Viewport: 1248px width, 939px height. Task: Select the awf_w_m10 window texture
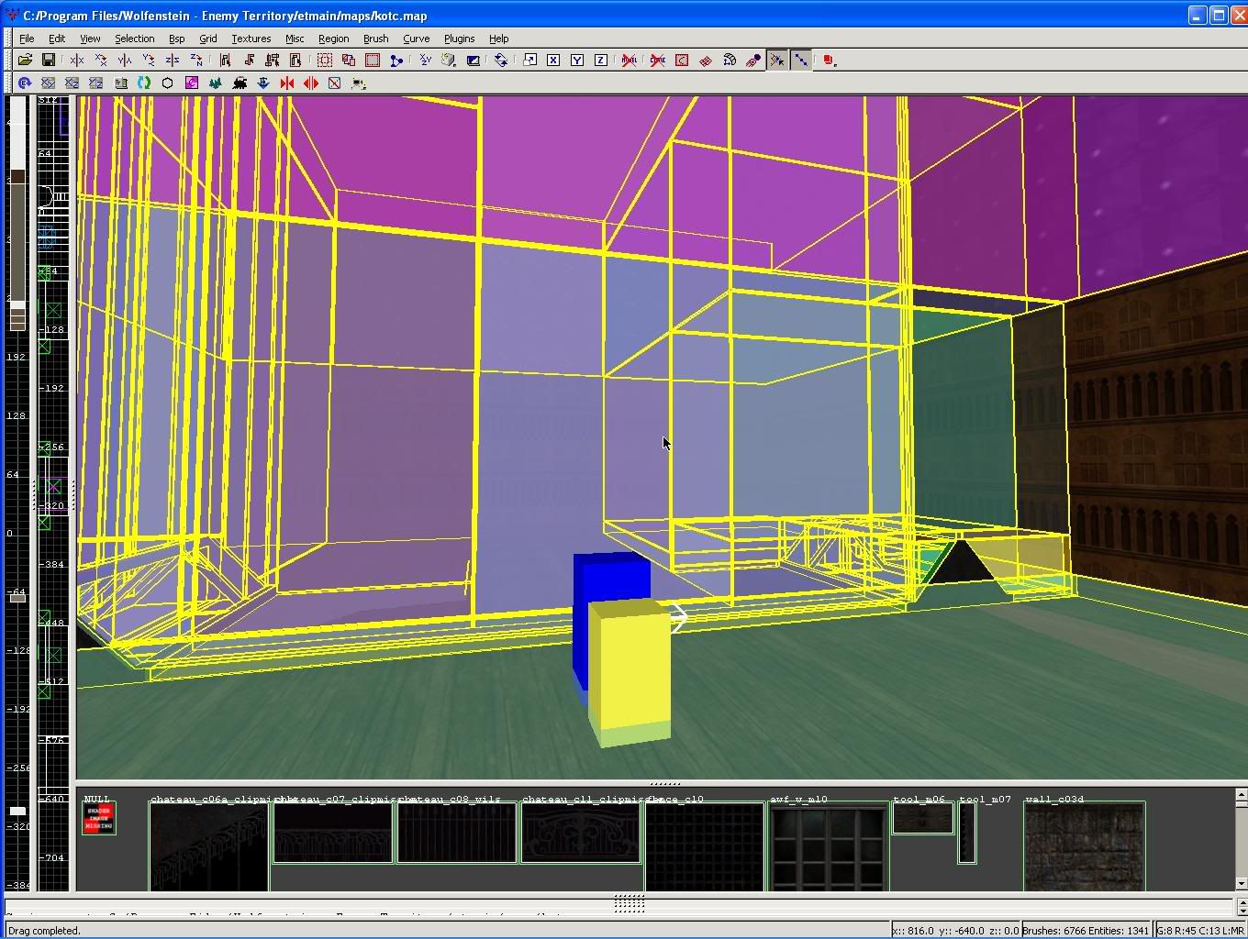(828, 846)
